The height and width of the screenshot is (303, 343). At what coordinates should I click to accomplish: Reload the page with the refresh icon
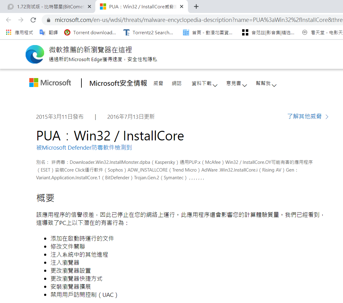pos(33,20)
